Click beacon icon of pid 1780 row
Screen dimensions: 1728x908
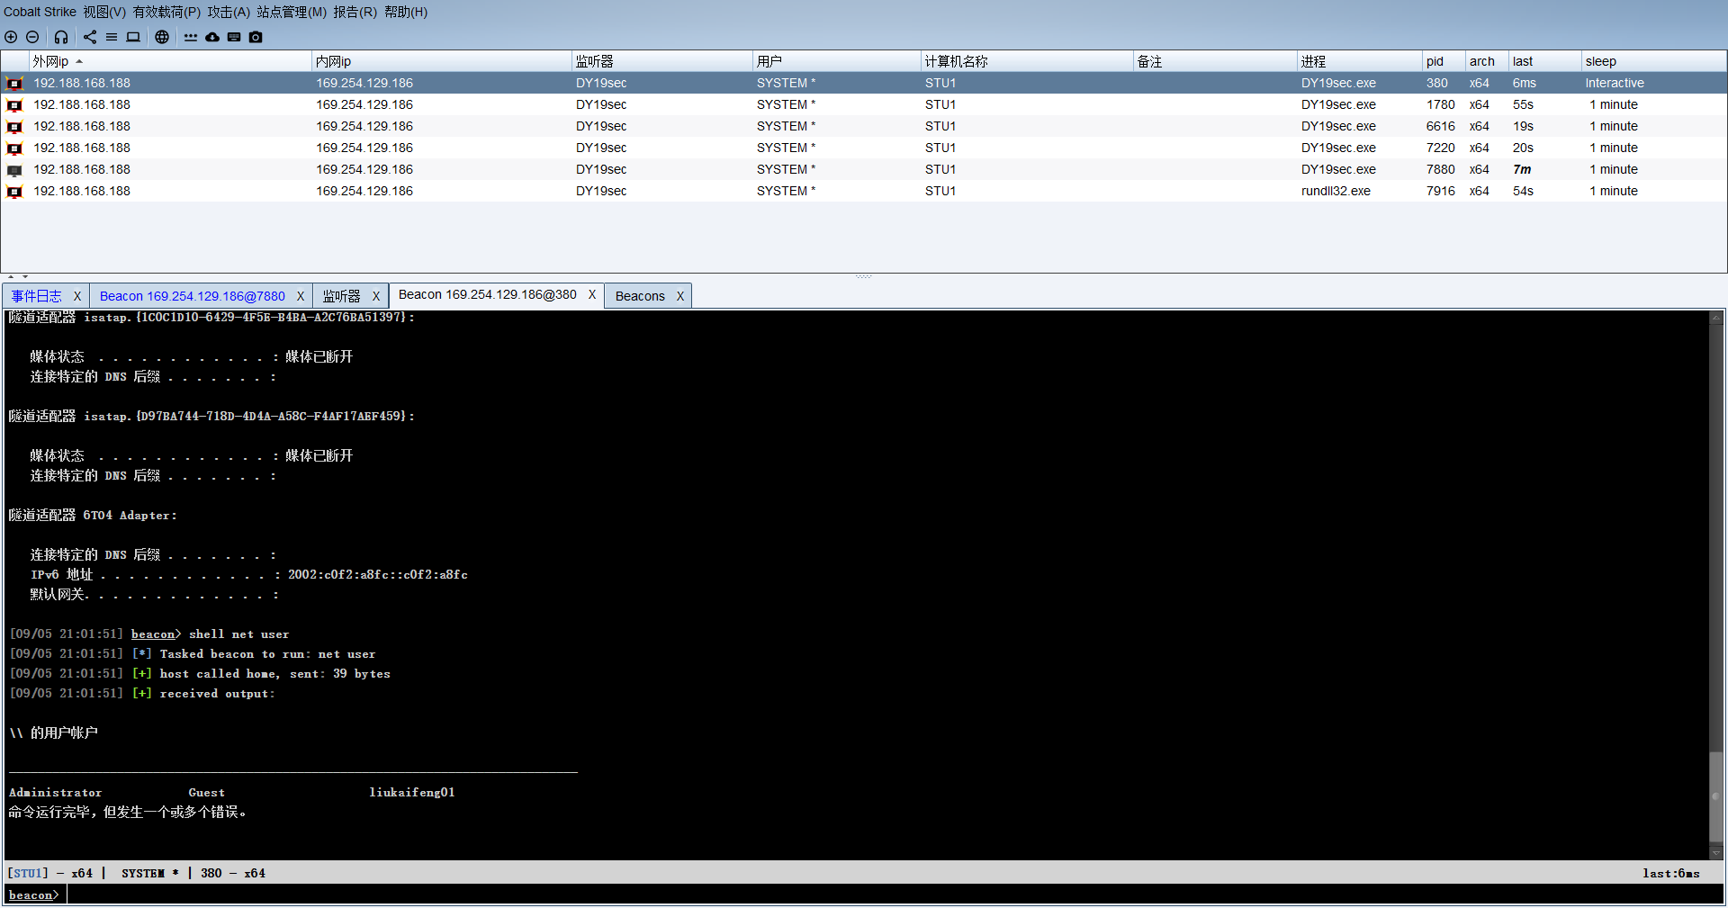[14, 105]
